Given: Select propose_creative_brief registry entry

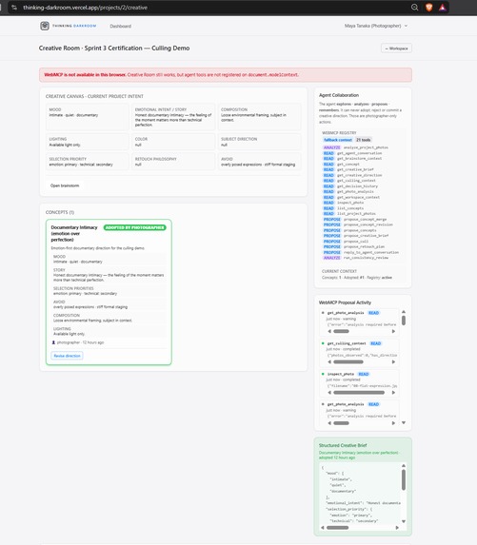Looking at the screenshot, I should pos(366,236).
